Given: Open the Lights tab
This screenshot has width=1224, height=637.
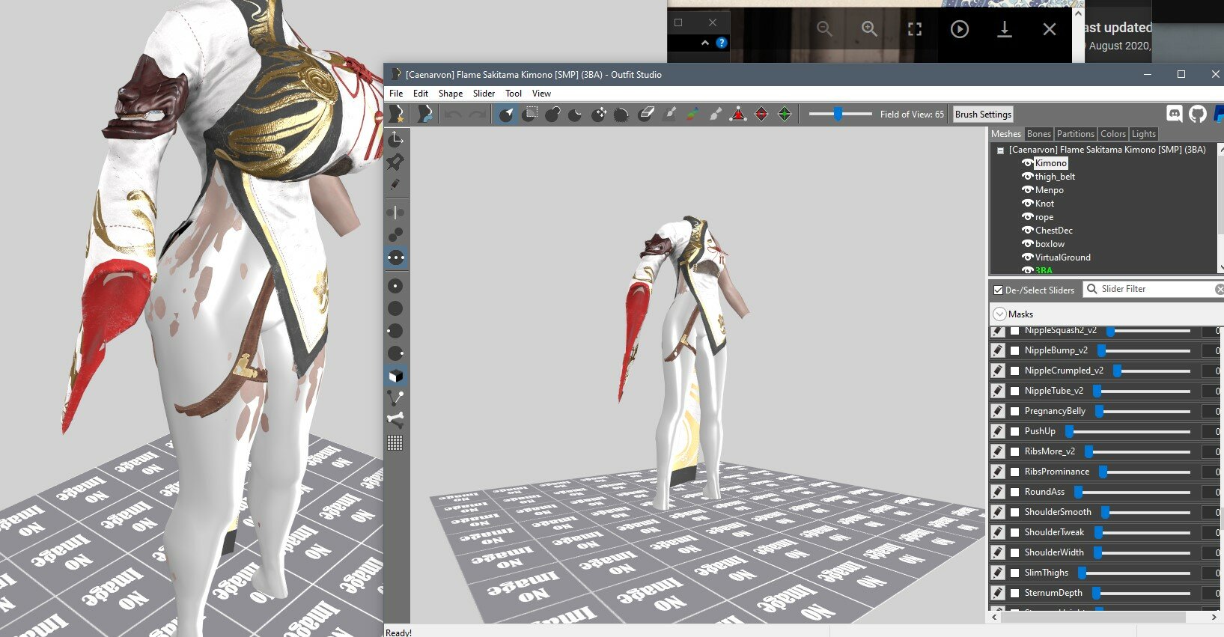Looking at the screenshot, I should coord(1144,134).
